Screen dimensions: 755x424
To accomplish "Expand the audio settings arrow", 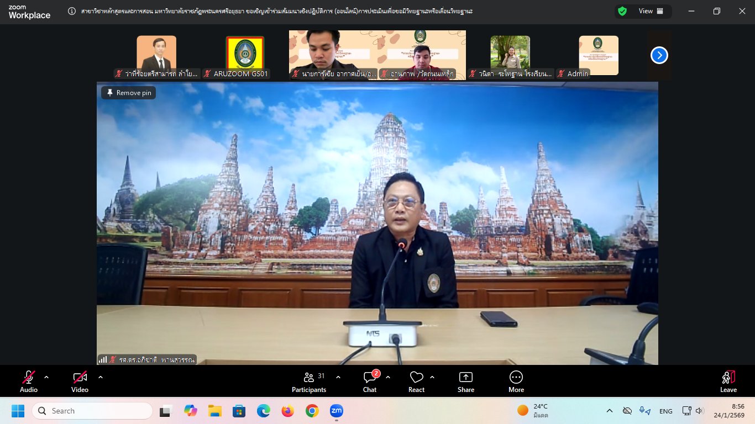I will click(46, 377).
